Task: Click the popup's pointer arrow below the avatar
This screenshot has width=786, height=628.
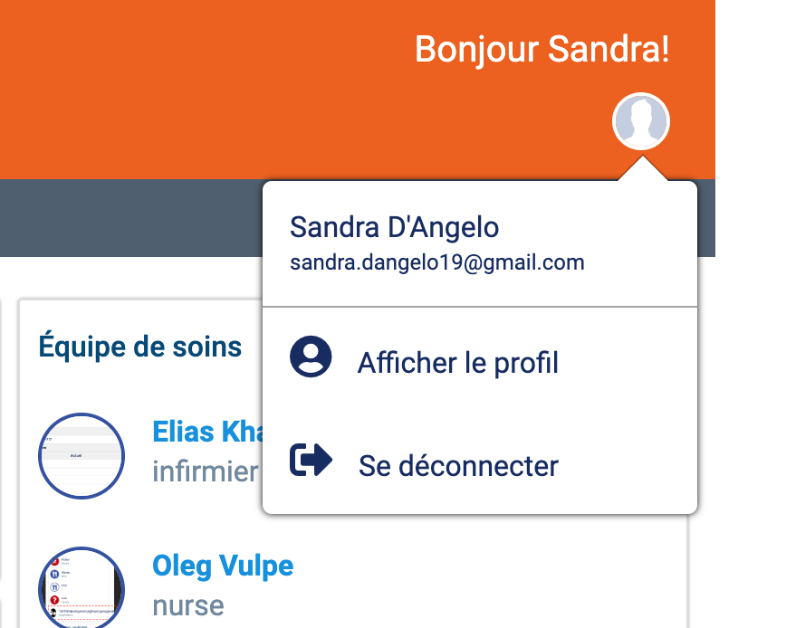Action: click(x=643, y=169)
